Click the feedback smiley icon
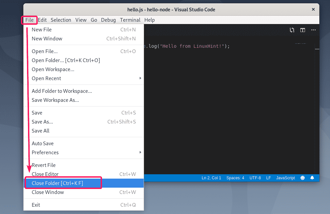The image size is (330, 214). 302,178
